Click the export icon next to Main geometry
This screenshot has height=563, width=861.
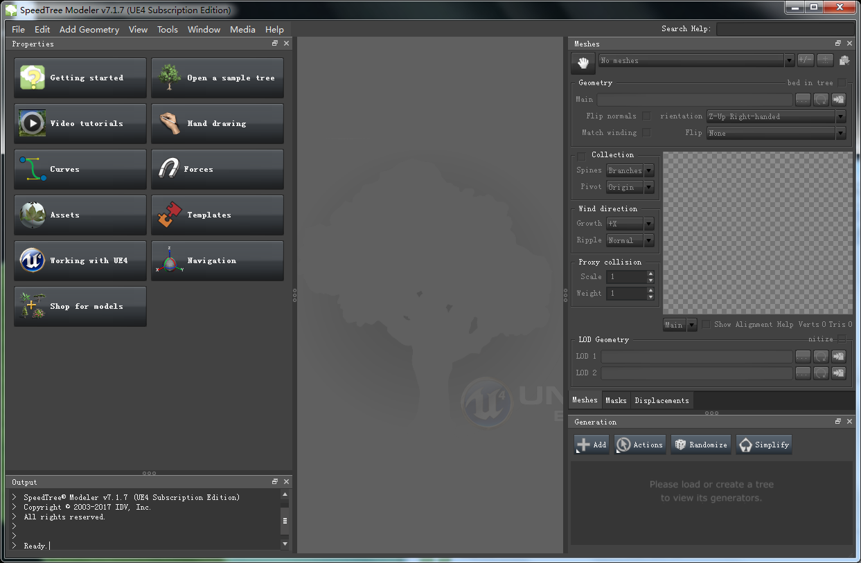tap(839, 100)
